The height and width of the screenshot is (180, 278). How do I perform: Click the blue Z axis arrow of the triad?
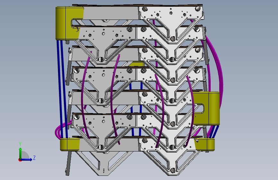tap(27, 160)
